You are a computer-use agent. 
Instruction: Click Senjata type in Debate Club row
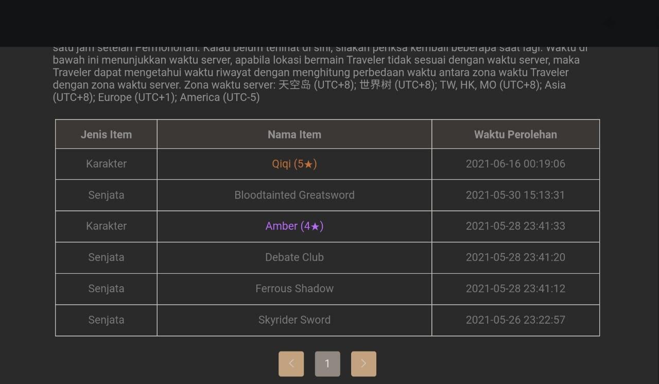[106, 257]
